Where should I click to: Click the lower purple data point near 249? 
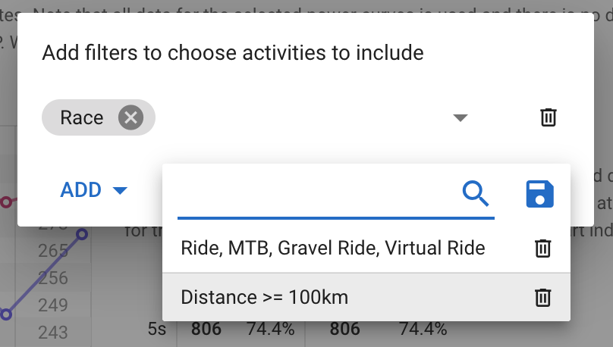(x=5, y=314)
